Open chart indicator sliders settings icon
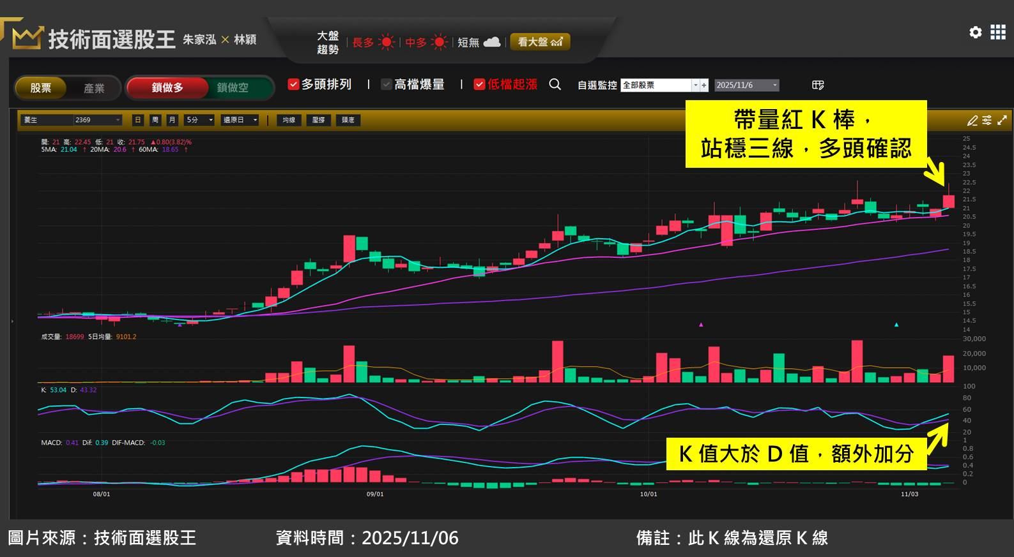Viewport: 1014px width, 557px height. [987, 120]
